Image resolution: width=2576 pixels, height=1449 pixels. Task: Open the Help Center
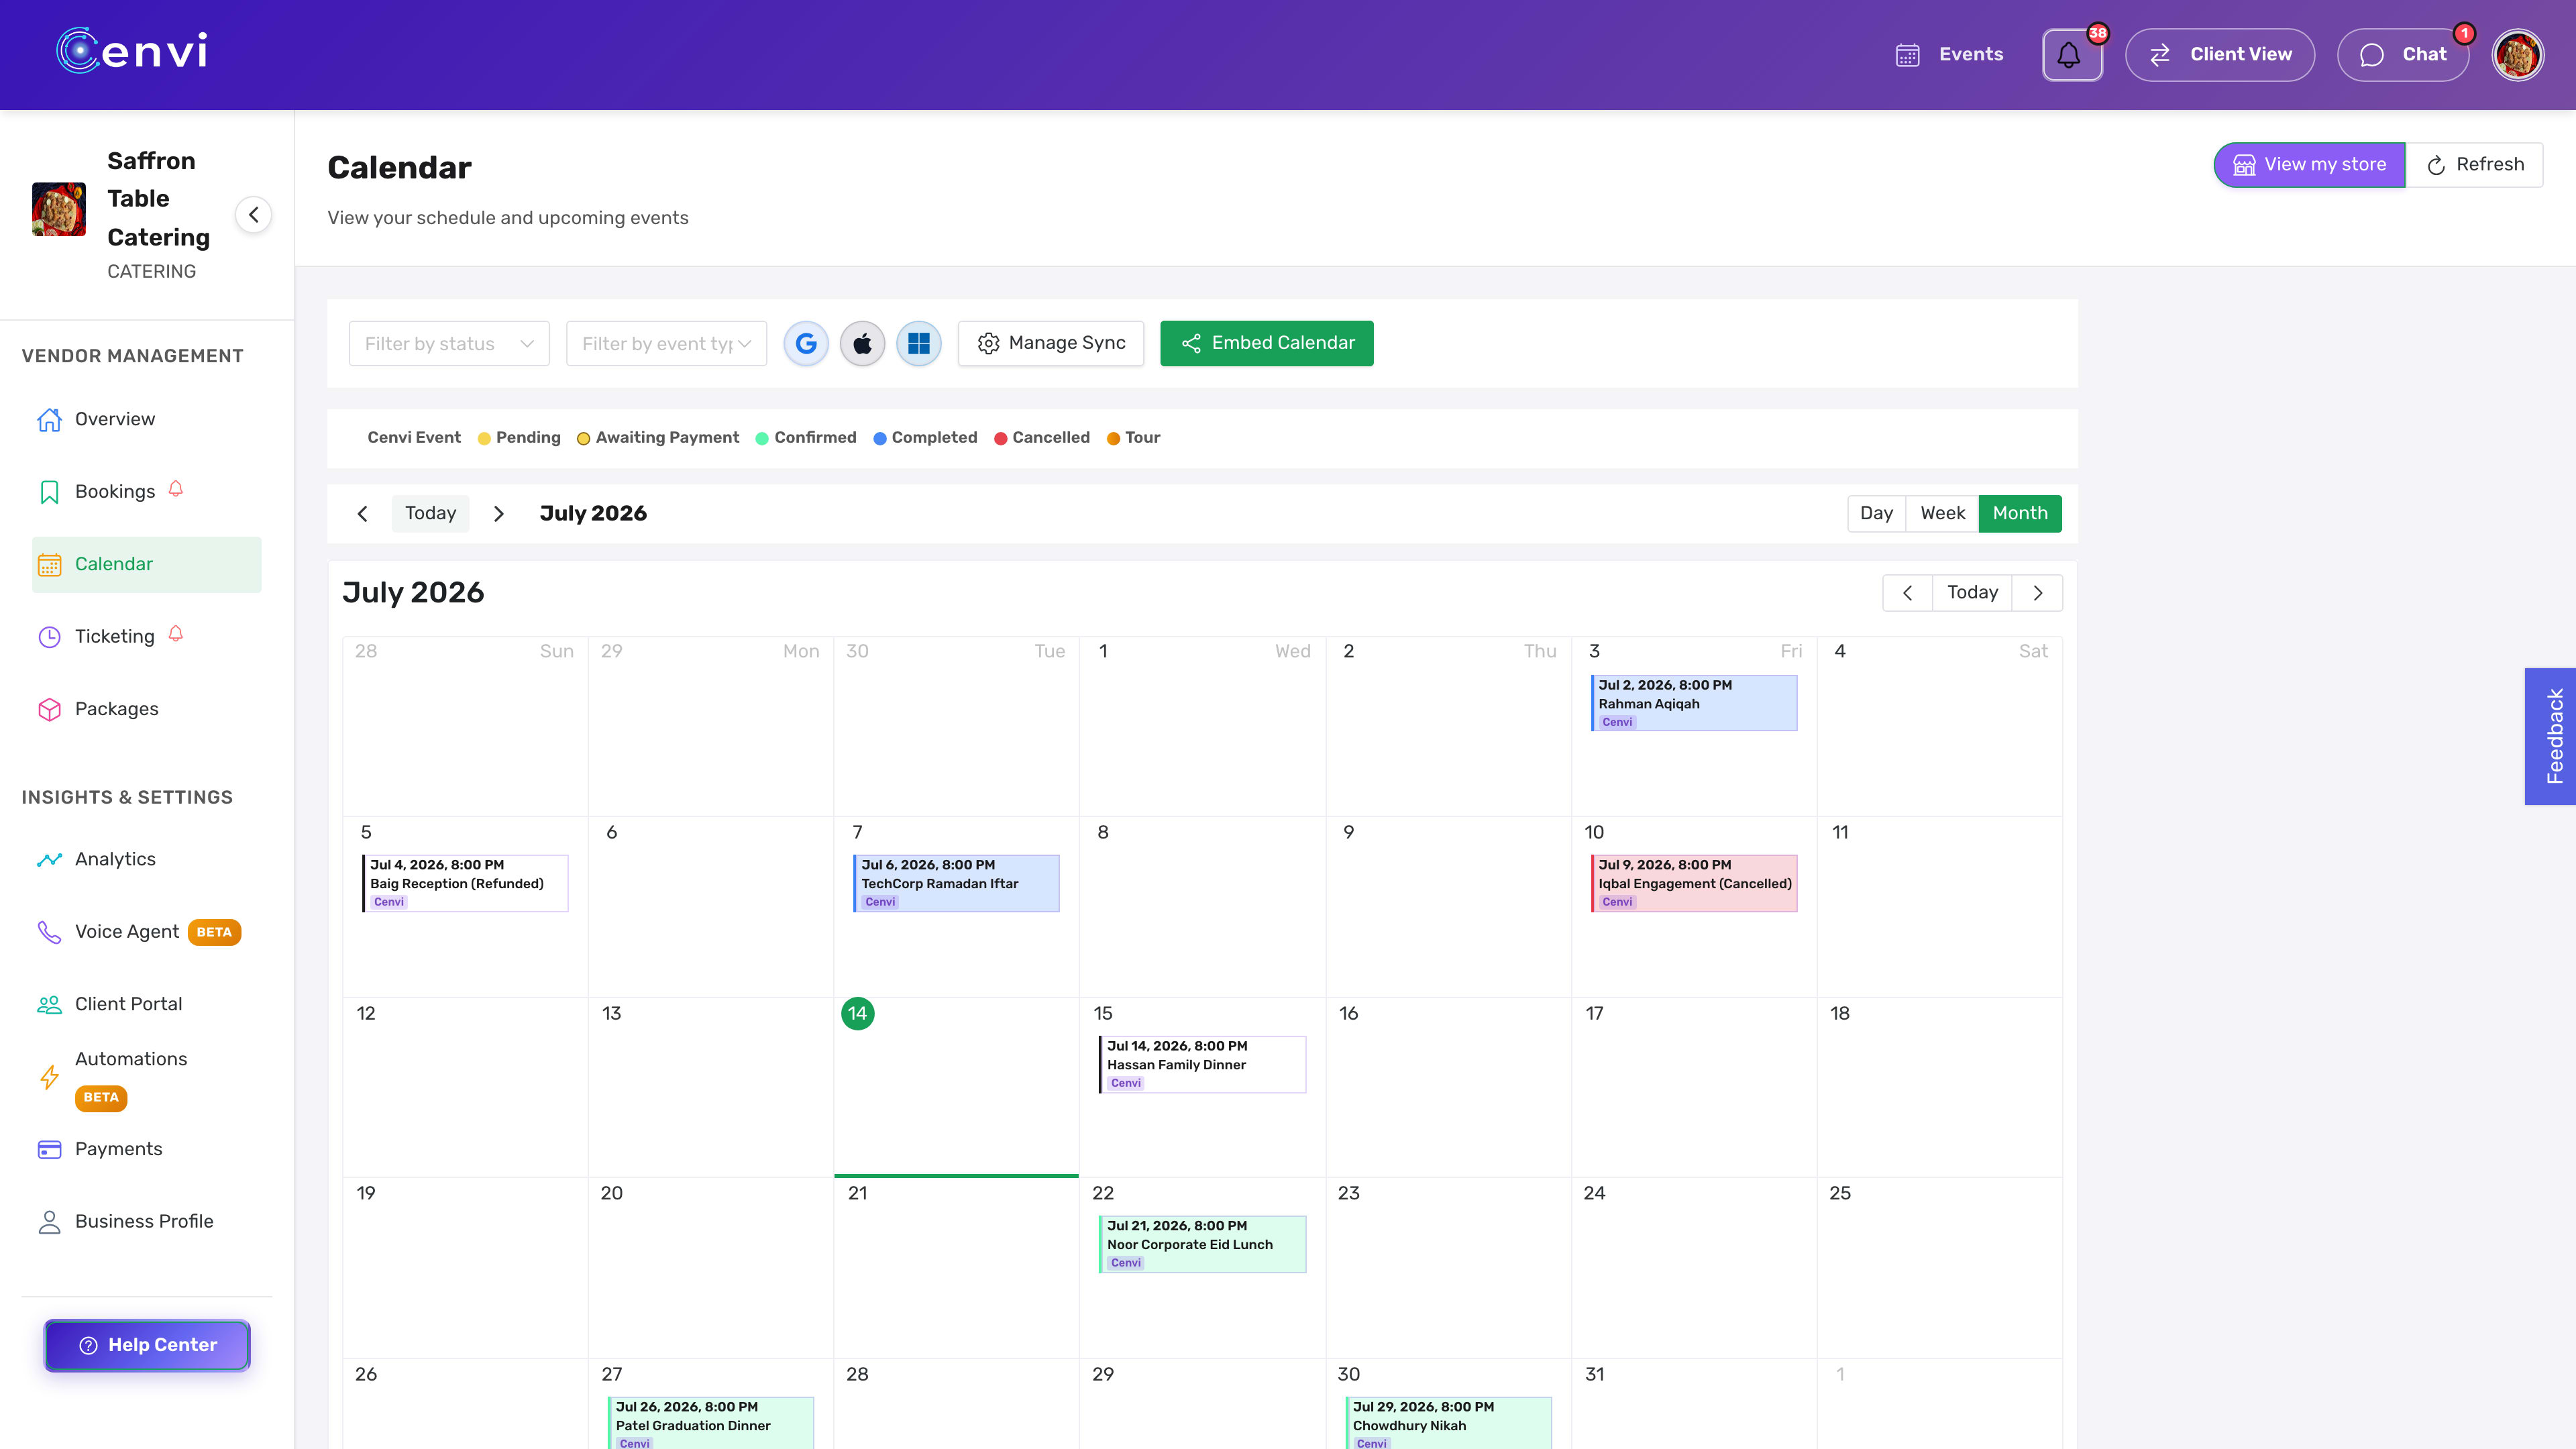click(x=147, y=1345)
